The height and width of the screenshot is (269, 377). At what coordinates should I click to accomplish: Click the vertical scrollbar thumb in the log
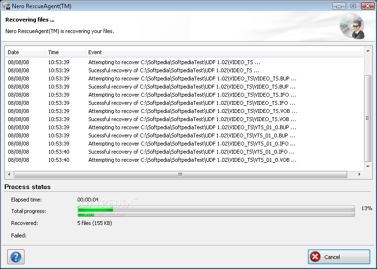coord(367,118)
